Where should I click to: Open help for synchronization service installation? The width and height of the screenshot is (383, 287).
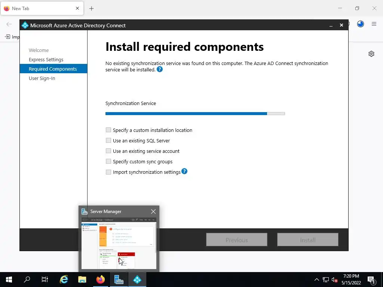[159, 70]
